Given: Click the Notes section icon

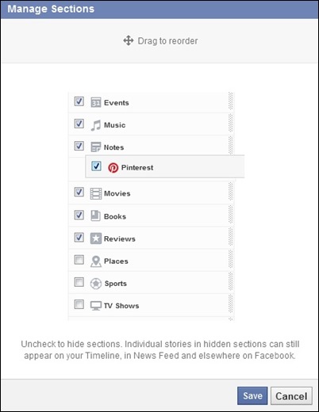Looking at the screenshot, I should click(x=96, y=147).
